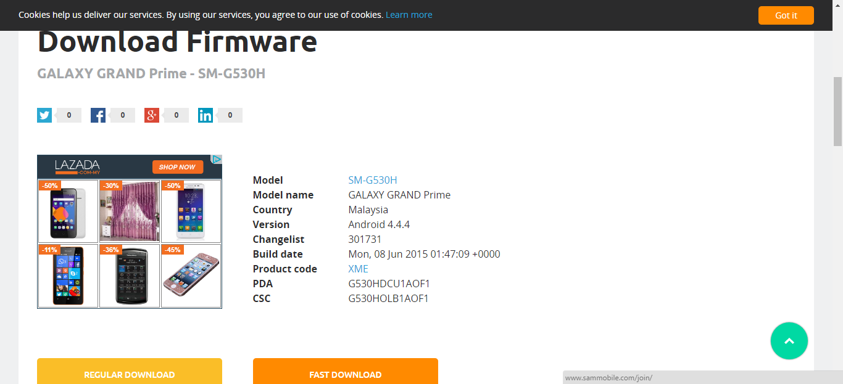Image resolution: width=843 pixels, height=384 pixels.
Task: Open the SM-G530H model link
Action: pyautogui.click(x=373, y=180)
